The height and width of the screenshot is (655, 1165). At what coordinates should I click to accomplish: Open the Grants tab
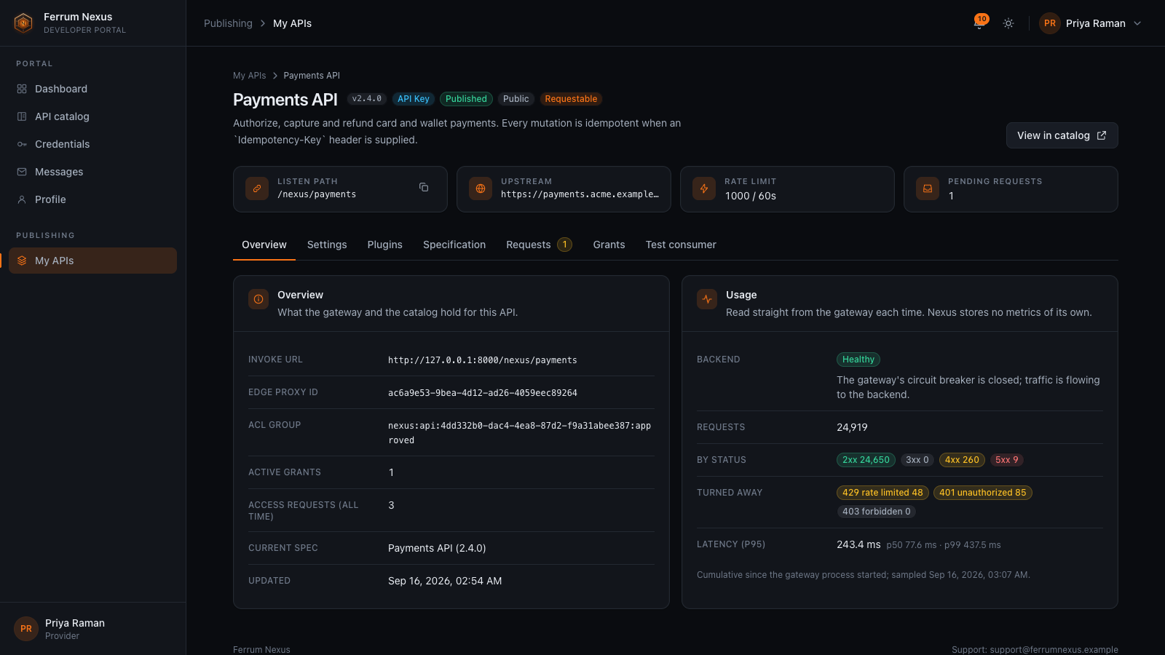(x=609, y=245)
